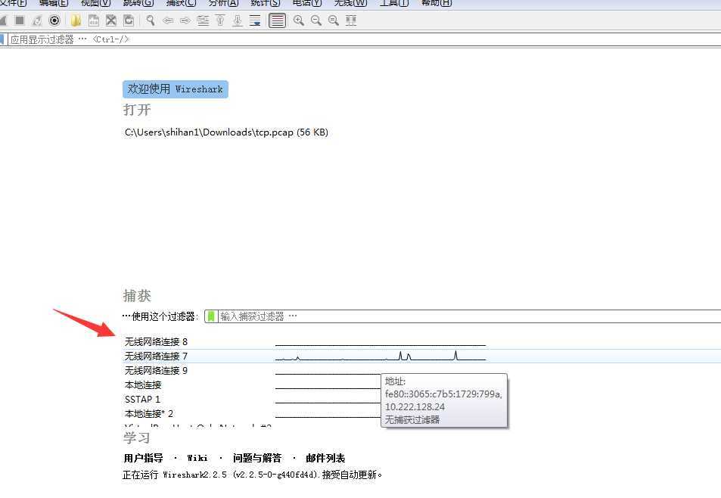Viewport: 721px width, 498px height.
Task: Start capturing packets with the shark fin icon
Action: (x=3, y=20)
